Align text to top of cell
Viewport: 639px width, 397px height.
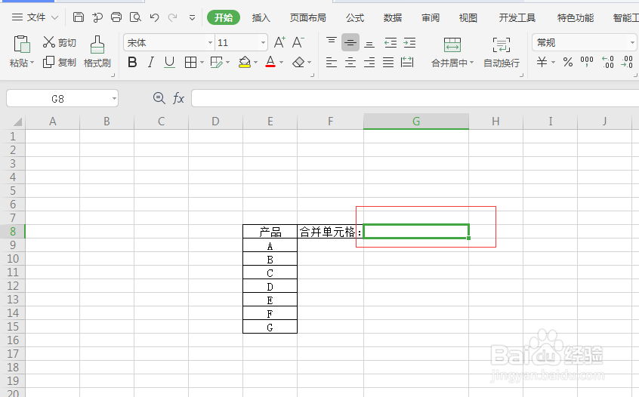coord(332,42)
